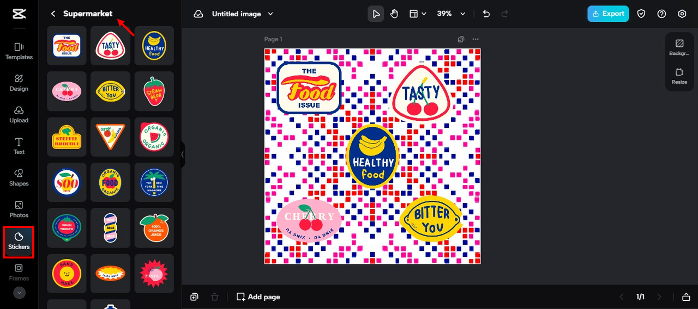The image size is (698, 309).
Task: Open the Resize tool
Action: pos(679,76)
